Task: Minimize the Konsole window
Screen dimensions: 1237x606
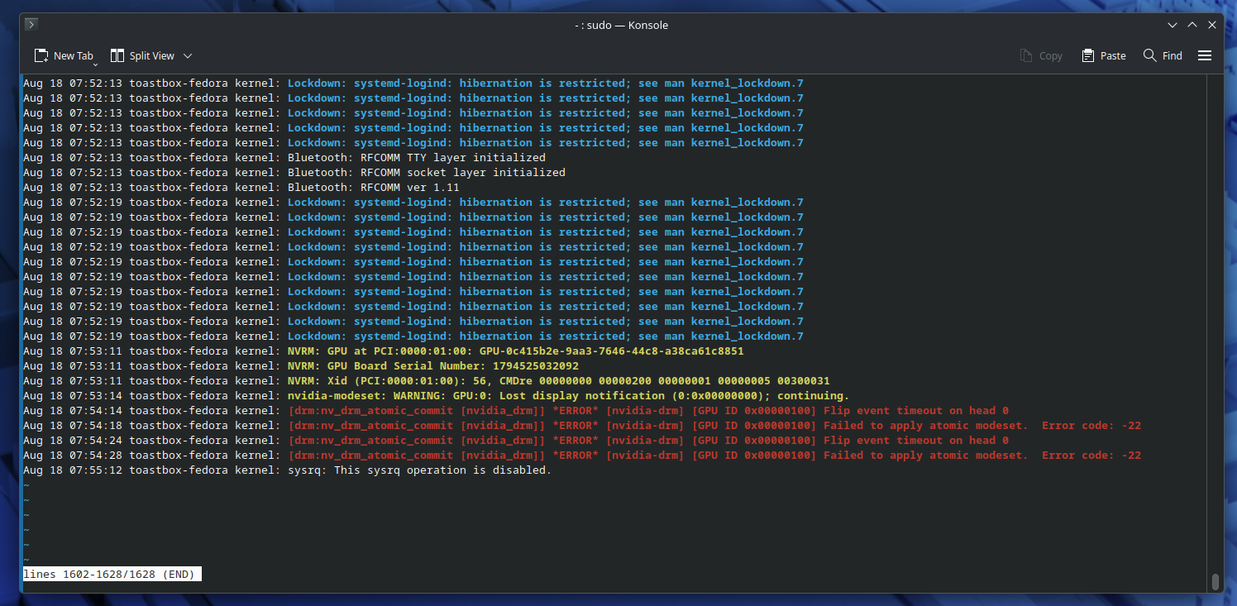Action: tap(1173, 25)
